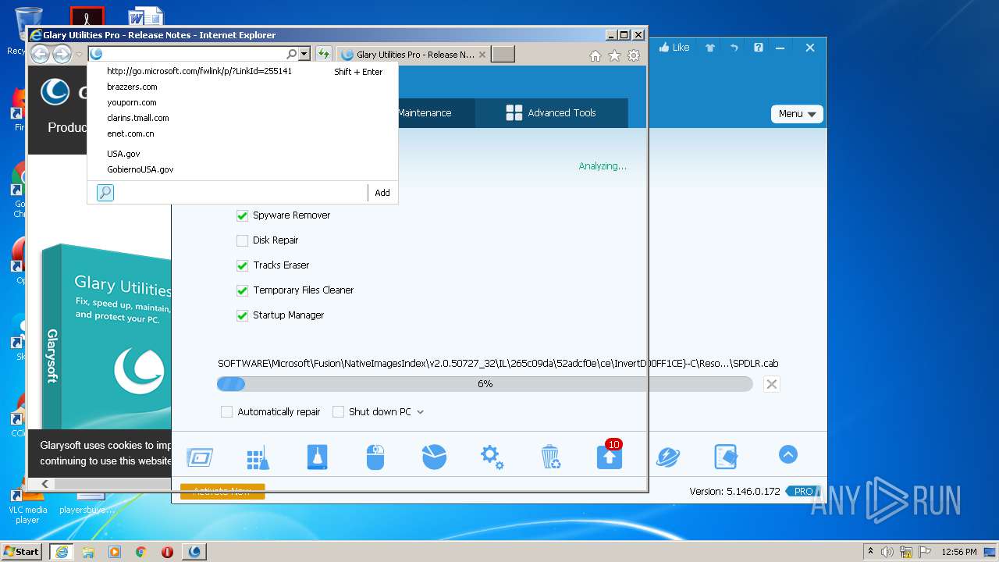Open the Registry Cleaner broom-grid icon
Viewport: 999px width, 562px height.
click(258, 457)
